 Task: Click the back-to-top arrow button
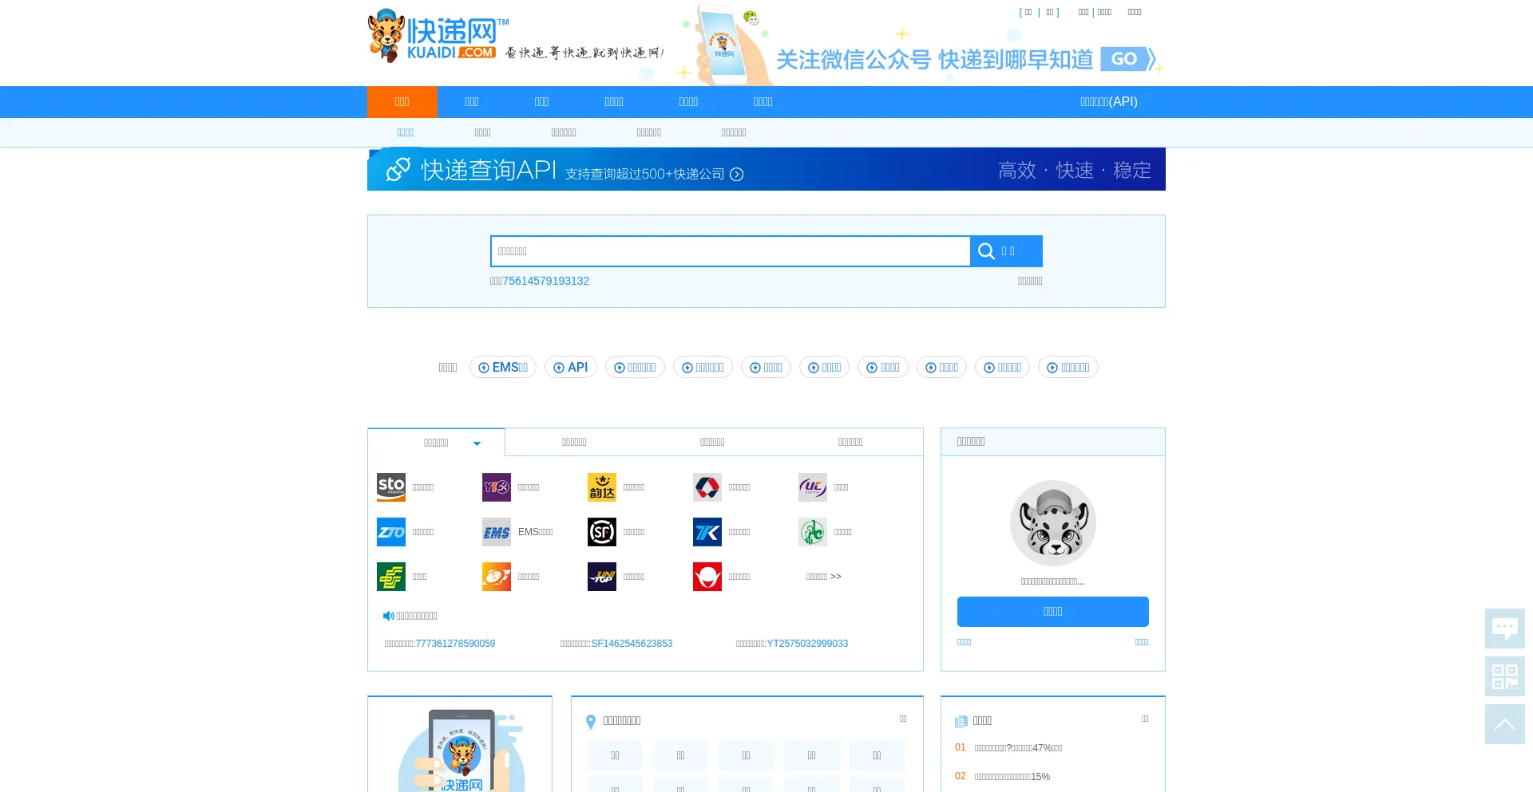tap(1504, 724)
